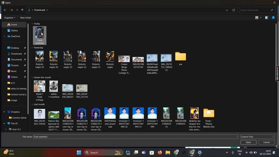The height and width of the screenshot is (157, 279).
Task: Expand the OneDrive tree node
Action: 4,36
